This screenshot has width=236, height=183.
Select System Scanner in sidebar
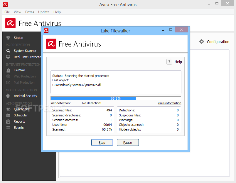click(x=25, y=51)
